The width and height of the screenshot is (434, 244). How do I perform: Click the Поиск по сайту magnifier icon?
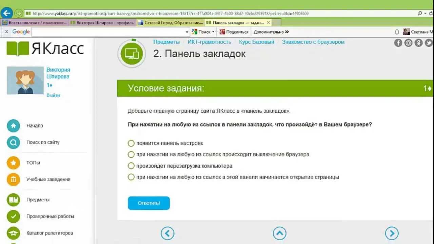[x=13, y=143]
